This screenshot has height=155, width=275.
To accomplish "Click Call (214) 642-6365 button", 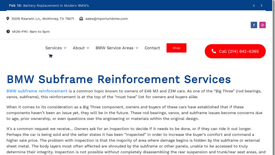I will click(235, 51).
